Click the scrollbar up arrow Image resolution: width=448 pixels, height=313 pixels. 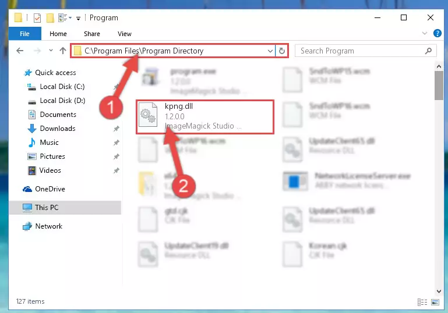(x=439, y=66)
